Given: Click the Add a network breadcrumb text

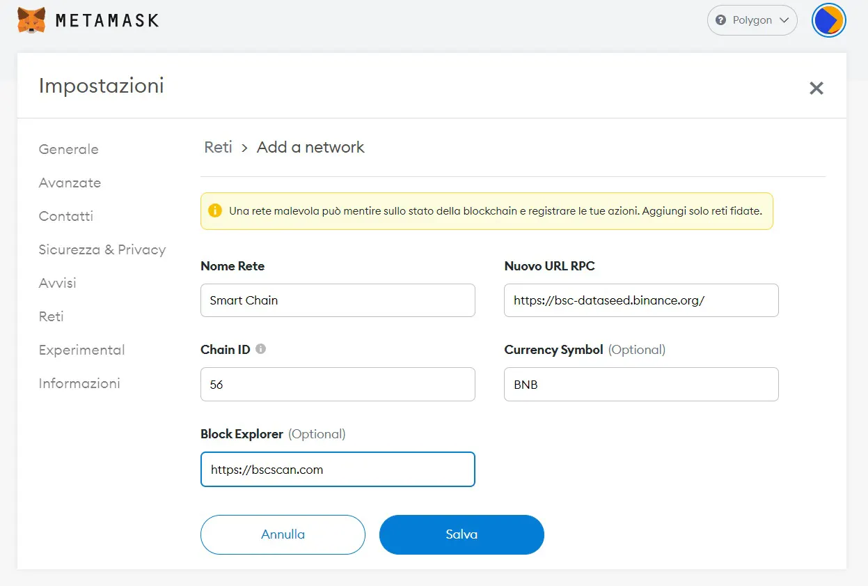Looking at the screenshot, I should [310, 147].
